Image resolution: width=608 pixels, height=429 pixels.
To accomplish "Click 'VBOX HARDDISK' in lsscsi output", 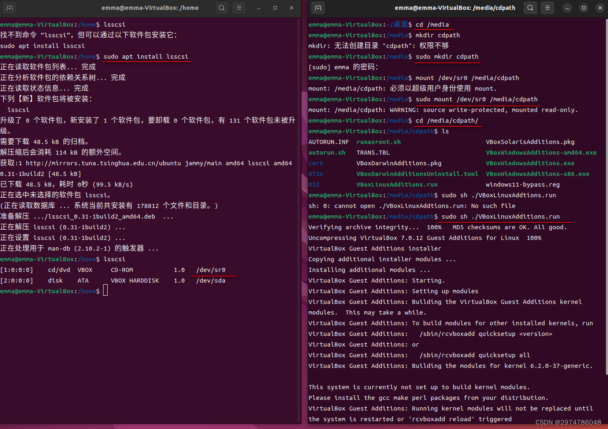I will click(135, 281).
